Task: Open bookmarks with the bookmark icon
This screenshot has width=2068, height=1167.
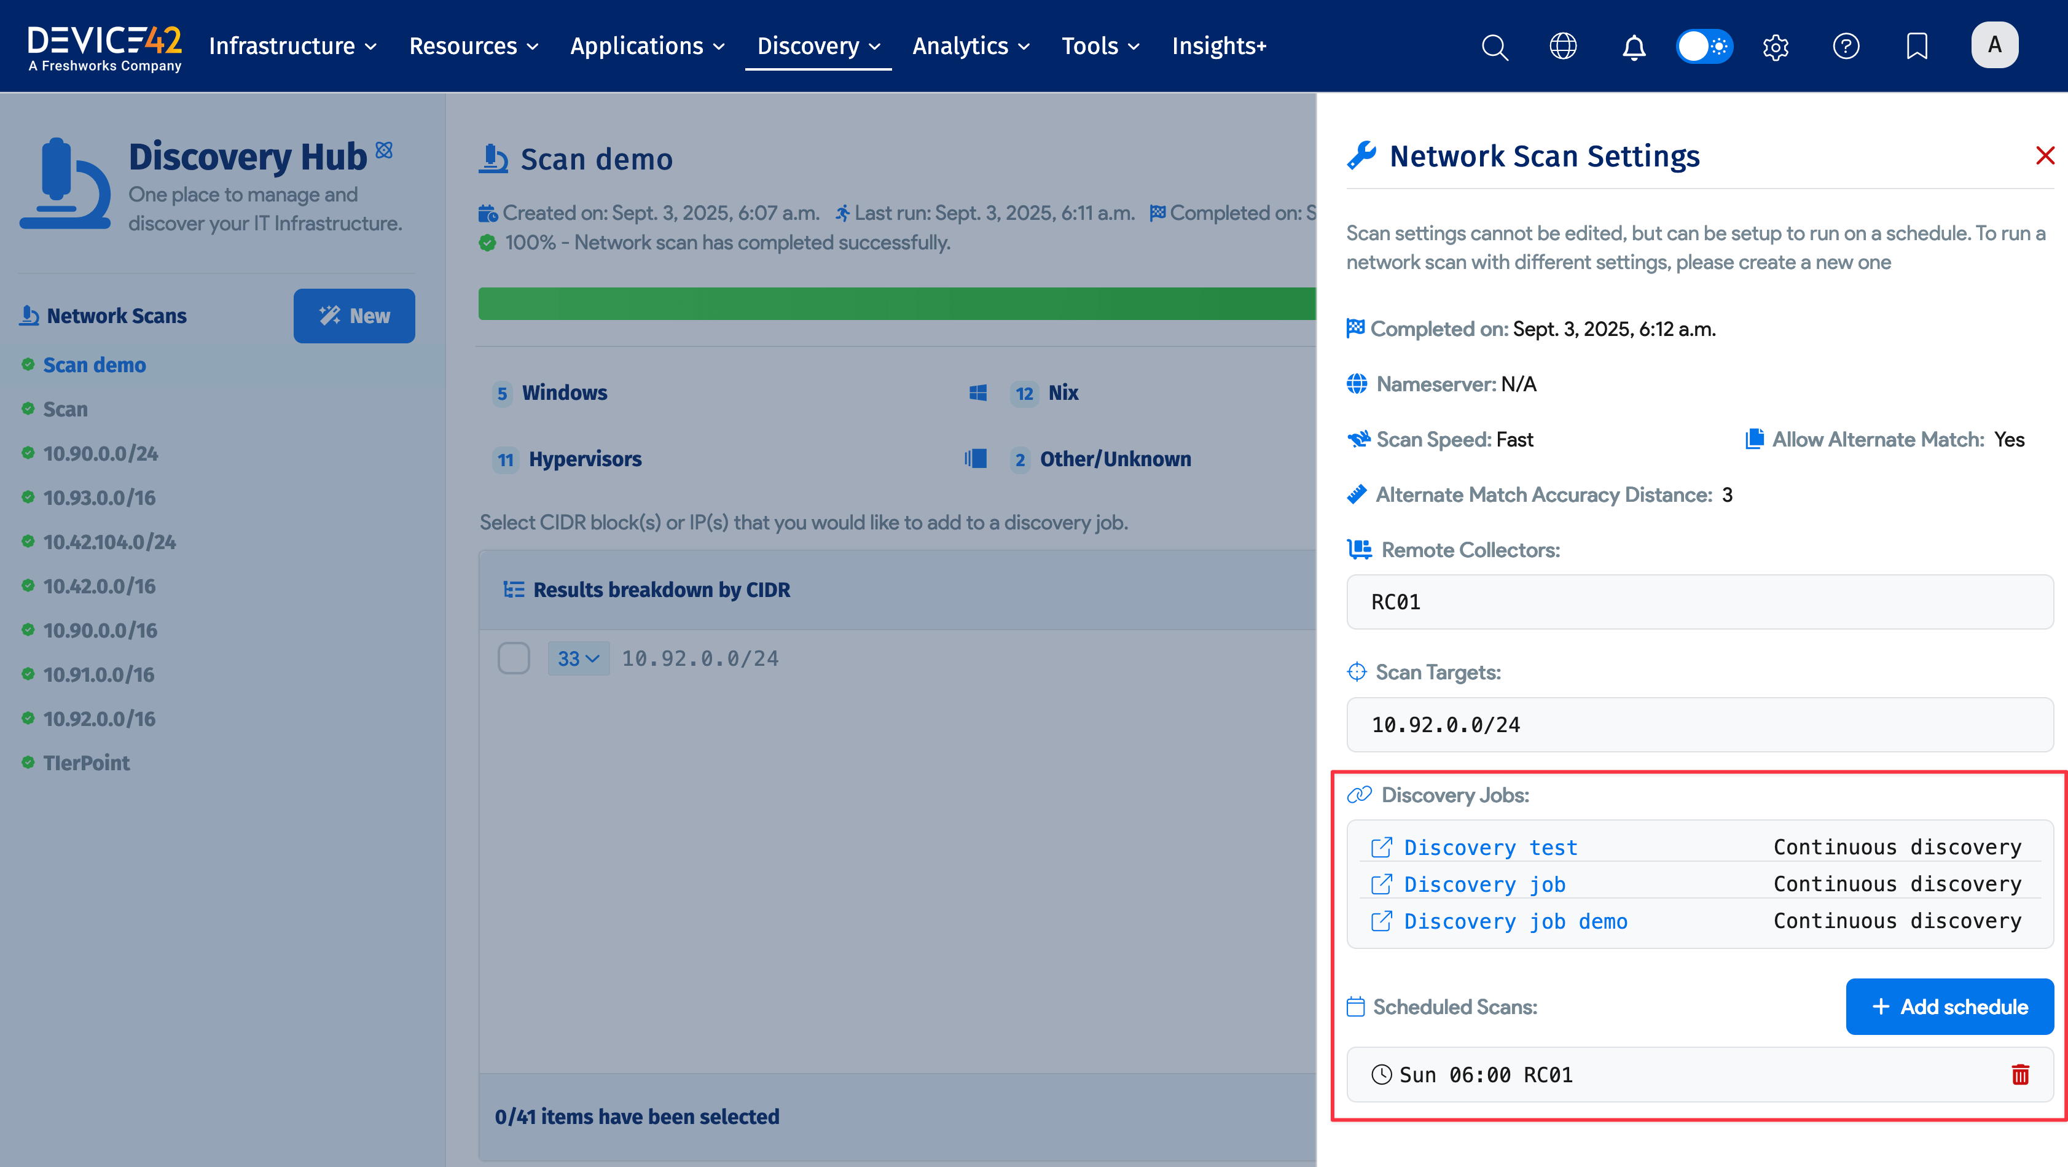Action: tap(1917, 47)
